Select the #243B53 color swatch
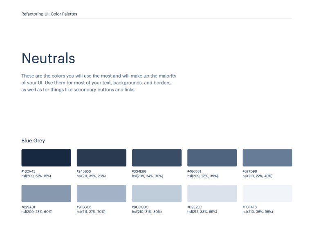Viewport: 314px width, 235px height. click(101, 158)
